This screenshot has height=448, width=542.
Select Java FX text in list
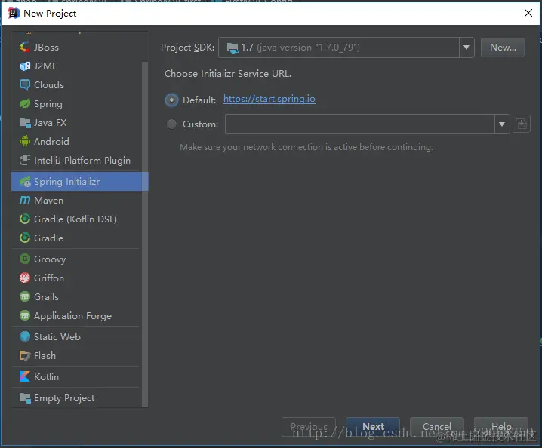(51, 123)
